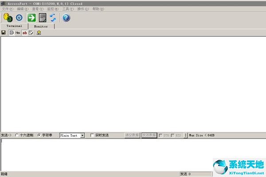Select the 十六进制 hexadecimal radio button
Image resolution: width=266 pixels, height=177 pixels.
[17, 135]
